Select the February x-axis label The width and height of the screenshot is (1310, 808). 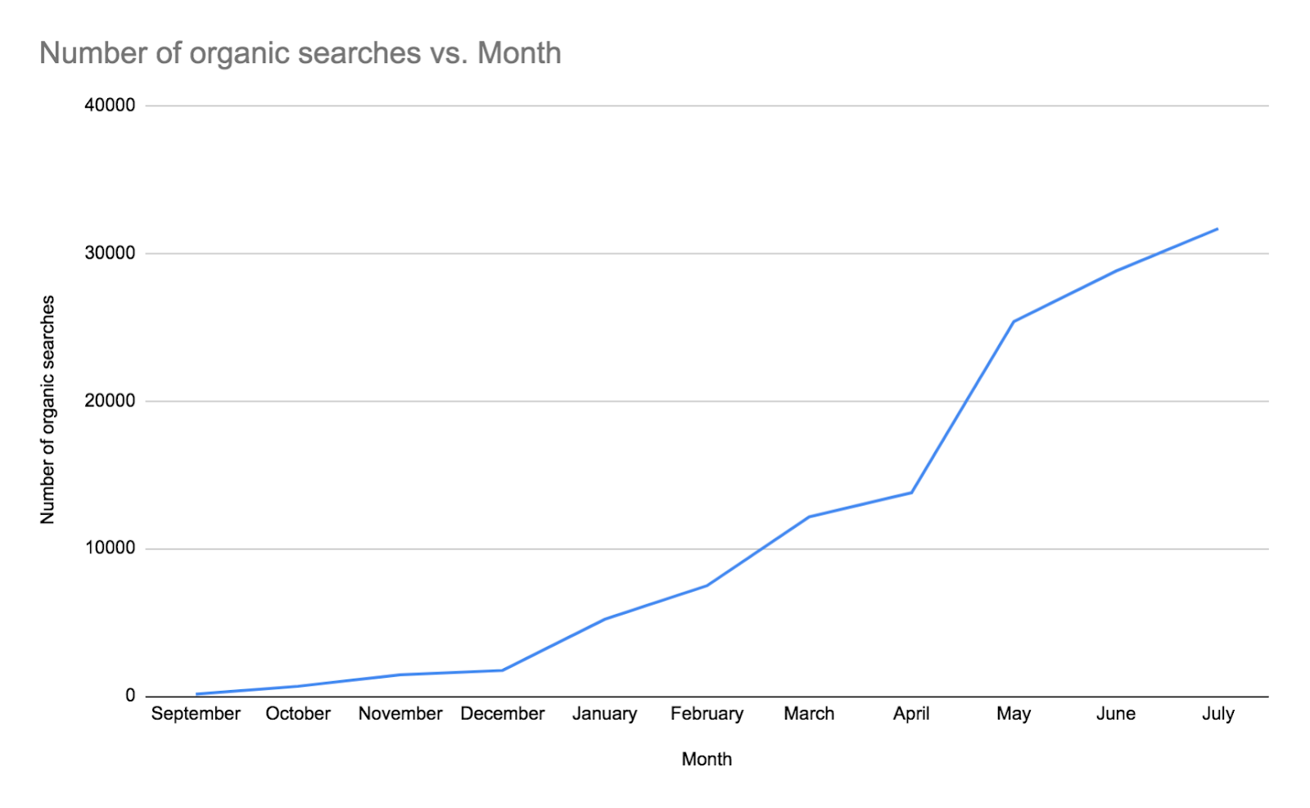coord(707,714)
